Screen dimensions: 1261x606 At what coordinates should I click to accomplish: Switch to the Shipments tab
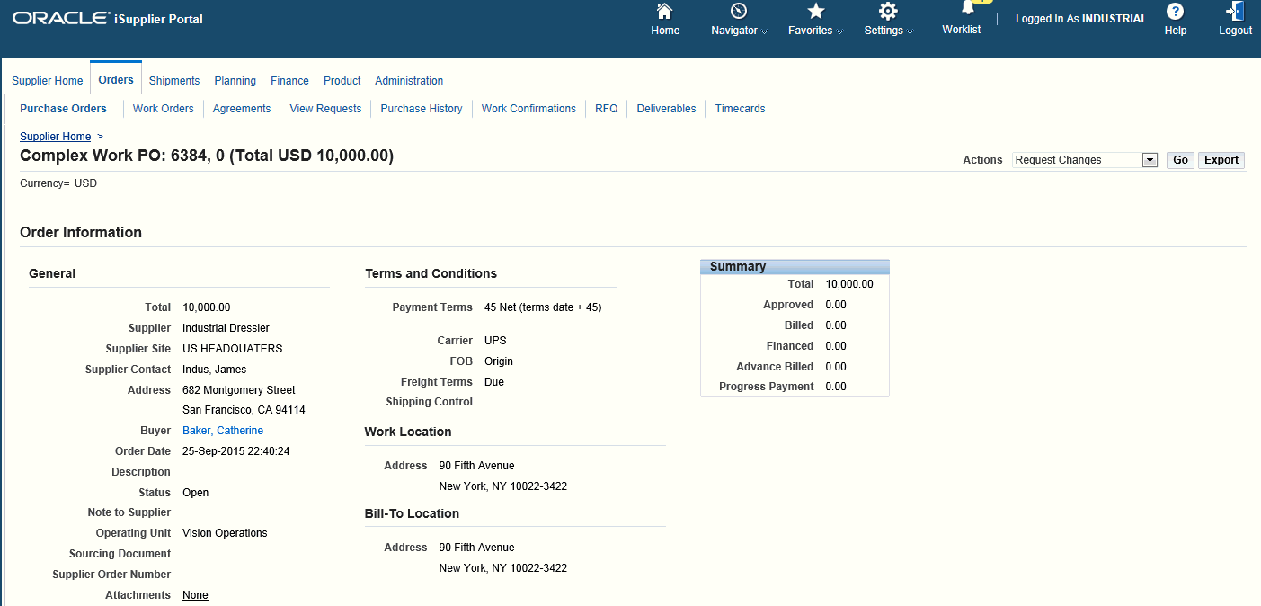point(174,81)
